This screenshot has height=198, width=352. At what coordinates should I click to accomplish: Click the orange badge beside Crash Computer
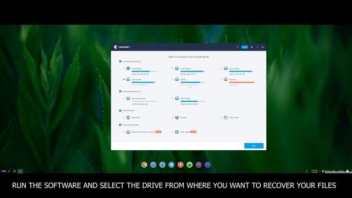158,132
